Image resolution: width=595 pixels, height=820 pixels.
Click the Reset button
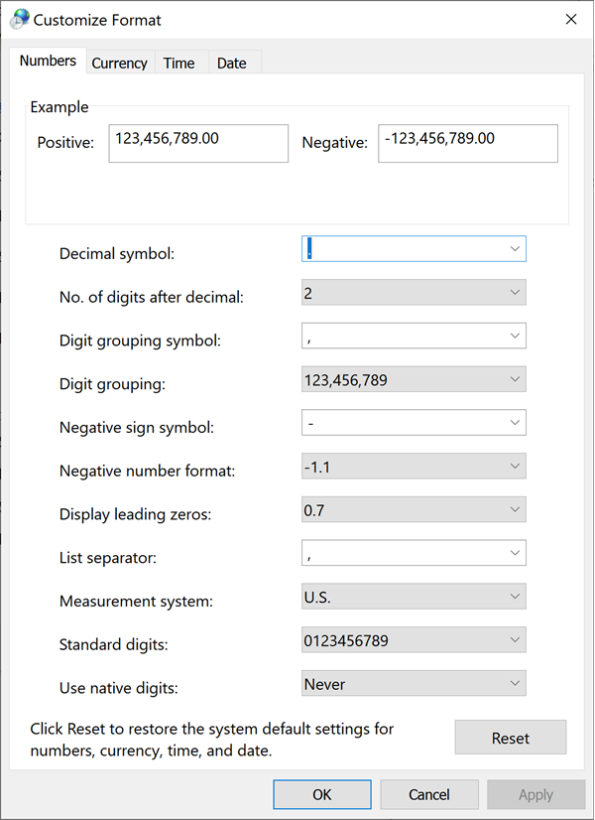click(510, 739)
